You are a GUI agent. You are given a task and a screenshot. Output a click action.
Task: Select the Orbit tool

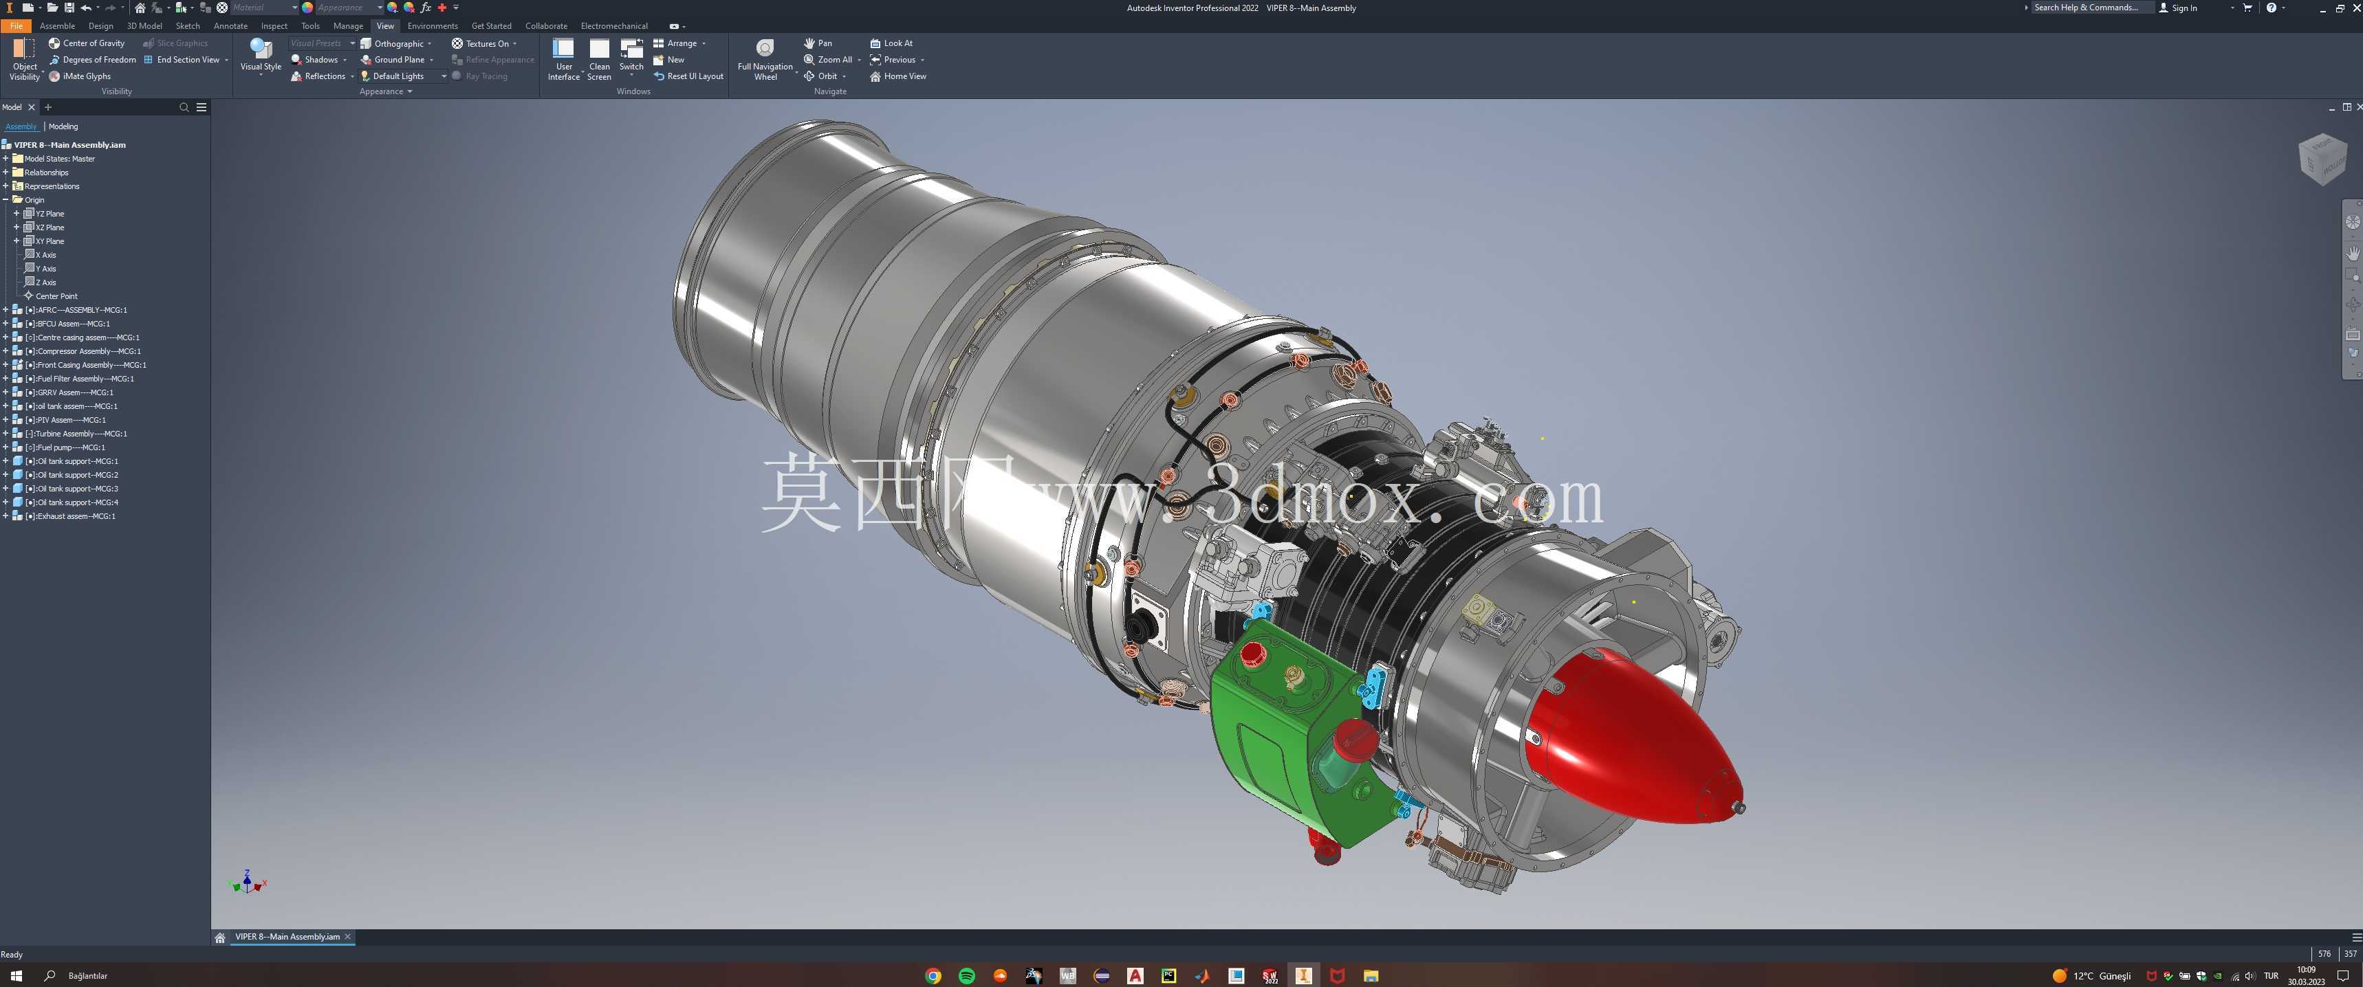point(820,76)
